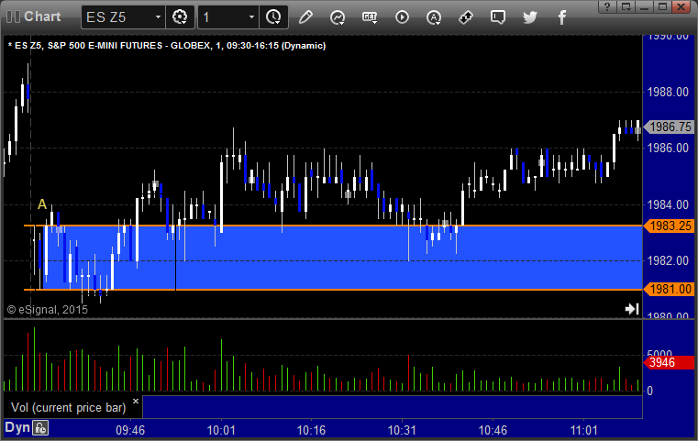Click the 10:01 time axis label

click(221, 430)
